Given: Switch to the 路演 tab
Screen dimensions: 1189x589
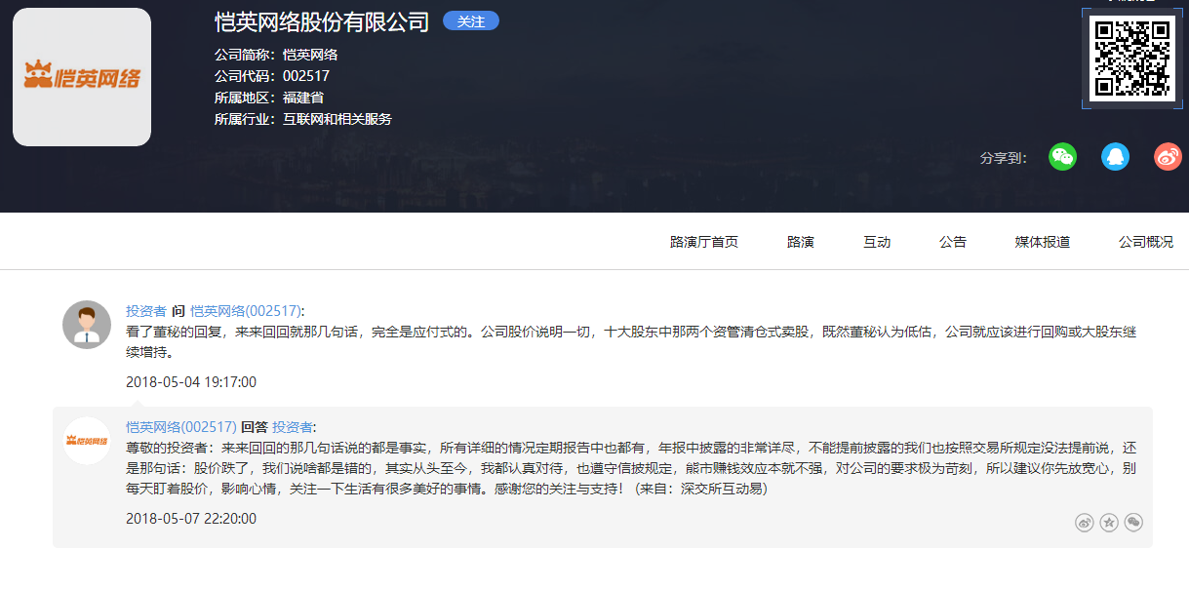Looking at the screenshot, I should pos(800,242).
